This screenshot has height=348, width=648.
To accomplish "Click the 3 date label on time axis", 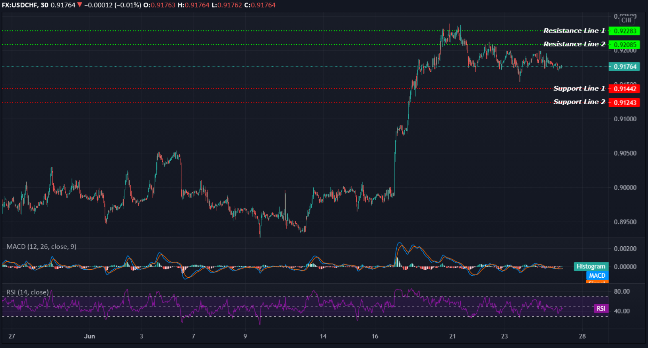I will [142, 336].
